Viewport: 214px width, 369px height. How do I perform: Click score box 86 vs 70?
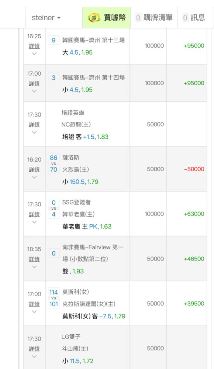[x=53, y=163]
